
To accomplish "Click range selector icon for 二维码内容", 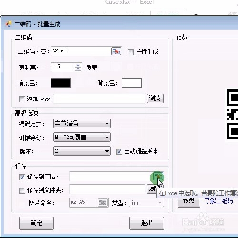I will [117, 51].
